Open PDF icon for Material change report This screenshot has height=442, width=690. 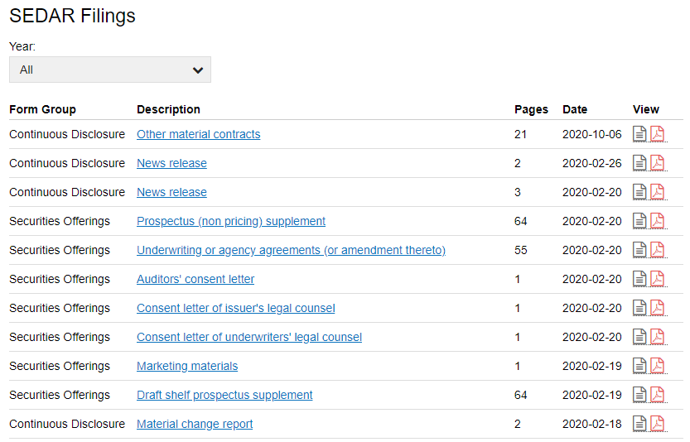pos(657,424)
